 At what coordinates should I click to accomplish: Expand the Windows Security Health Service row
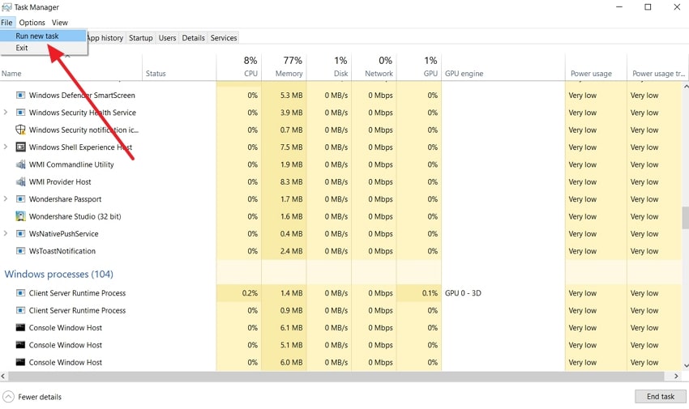6,113
